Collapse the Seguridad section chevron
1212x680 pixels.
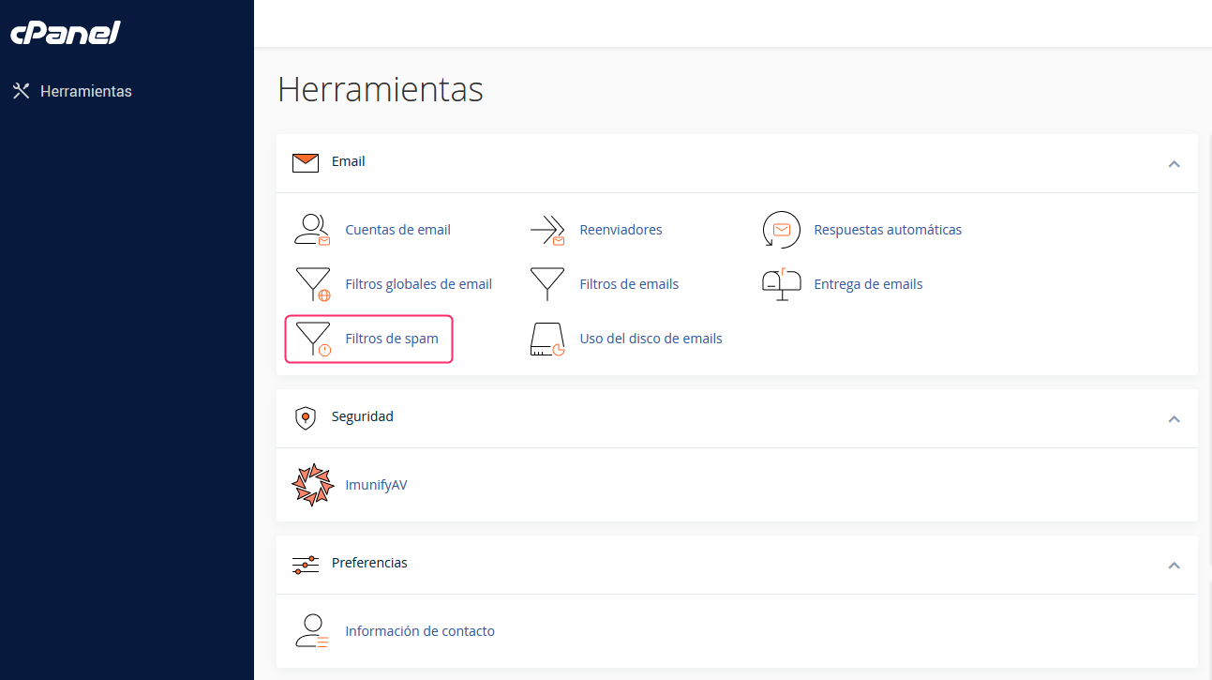coord(1174,419)
